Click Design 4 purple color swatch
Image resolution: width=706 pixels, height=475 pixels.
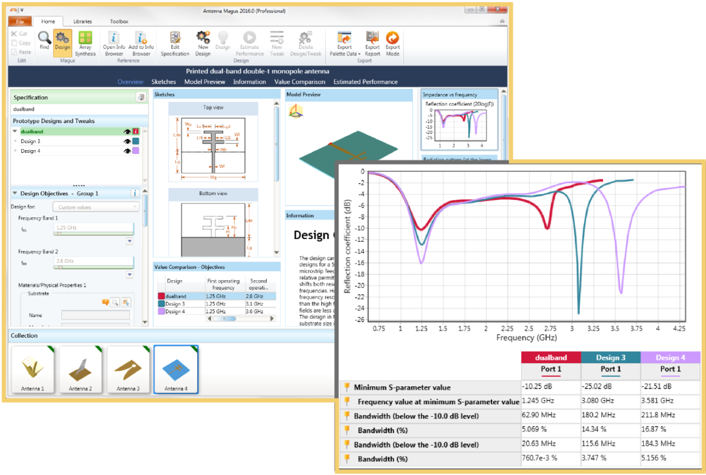pos(136,151)
